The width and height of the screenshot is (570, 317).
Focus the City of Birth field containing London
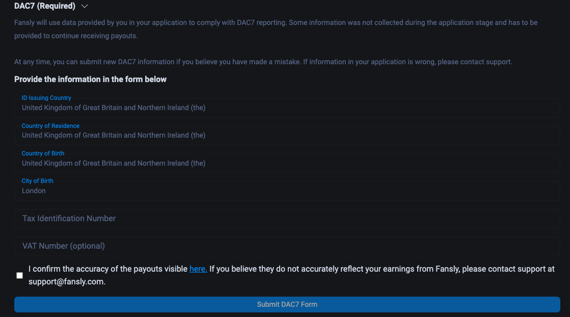tap(287, 191)
